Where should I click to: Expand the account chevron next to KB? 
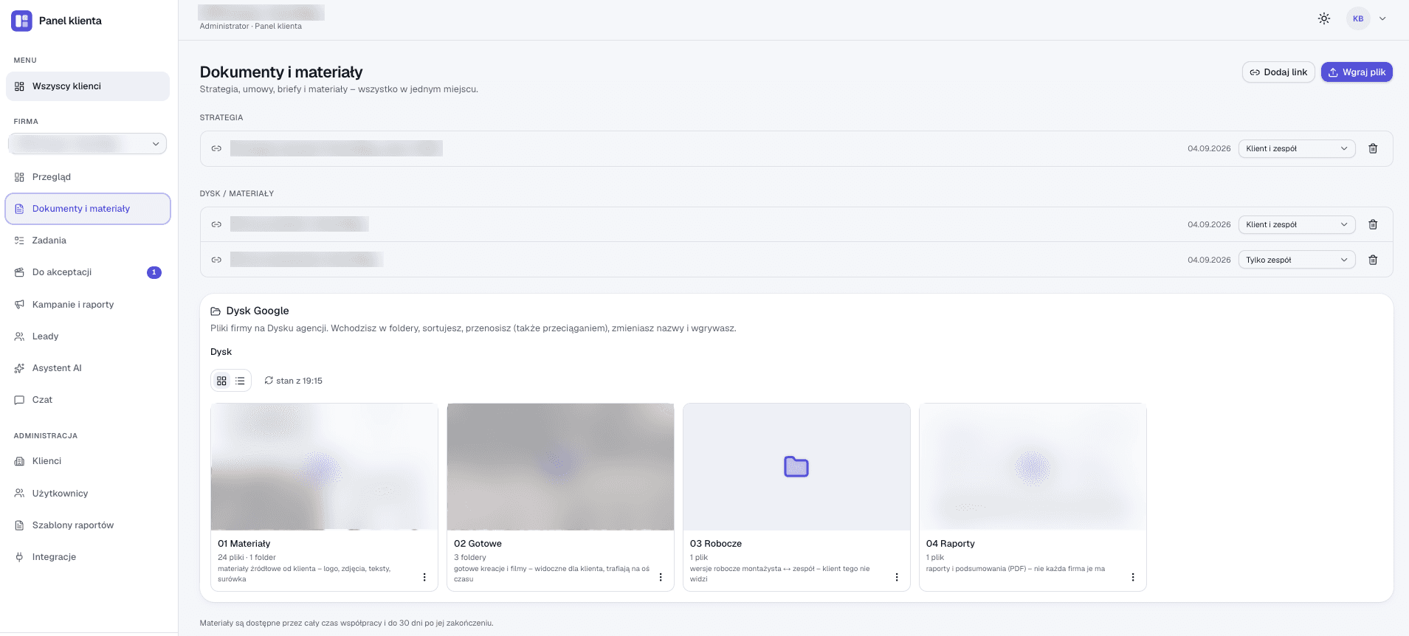point(1382,18)
